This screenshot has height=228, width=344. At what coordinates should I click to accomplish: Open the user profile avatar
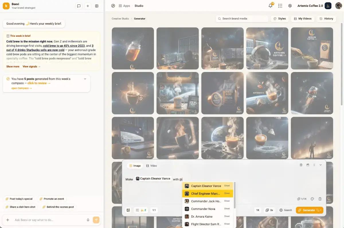pyautogui.click(x=339, y=6)
